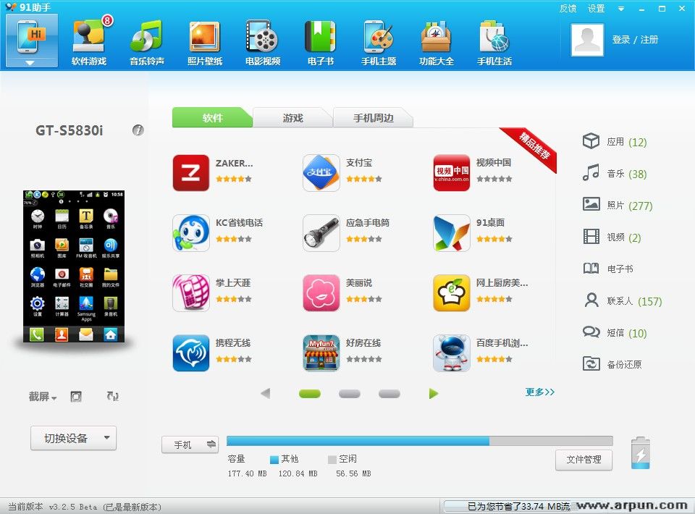The image size is (695, 514).
Task: Click the 反馈 feedback link
Action: coord(568,9)
